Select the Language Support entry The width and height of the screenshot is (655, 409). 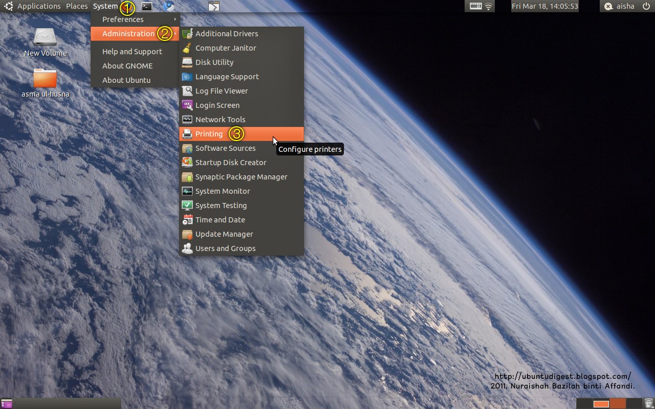[242, 77]
